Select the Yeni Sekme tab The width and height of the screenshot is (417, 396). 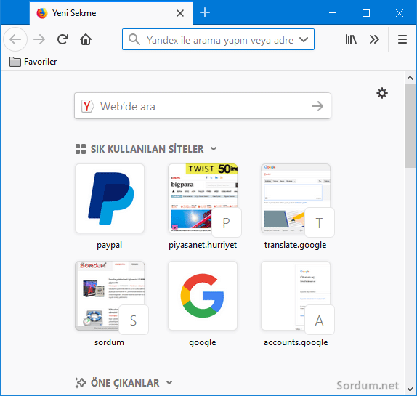[x=111, y=13]
